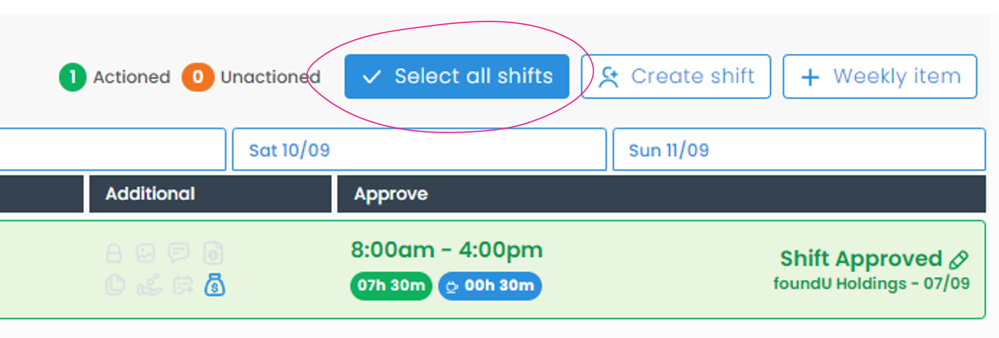Click the document with clock icon
The image size is (999, 338).
(x=213, y=253)
